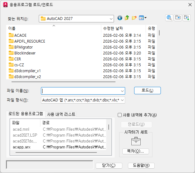195x173 pixels.
Task: Select the acapp.arx row
Action: 58,147
